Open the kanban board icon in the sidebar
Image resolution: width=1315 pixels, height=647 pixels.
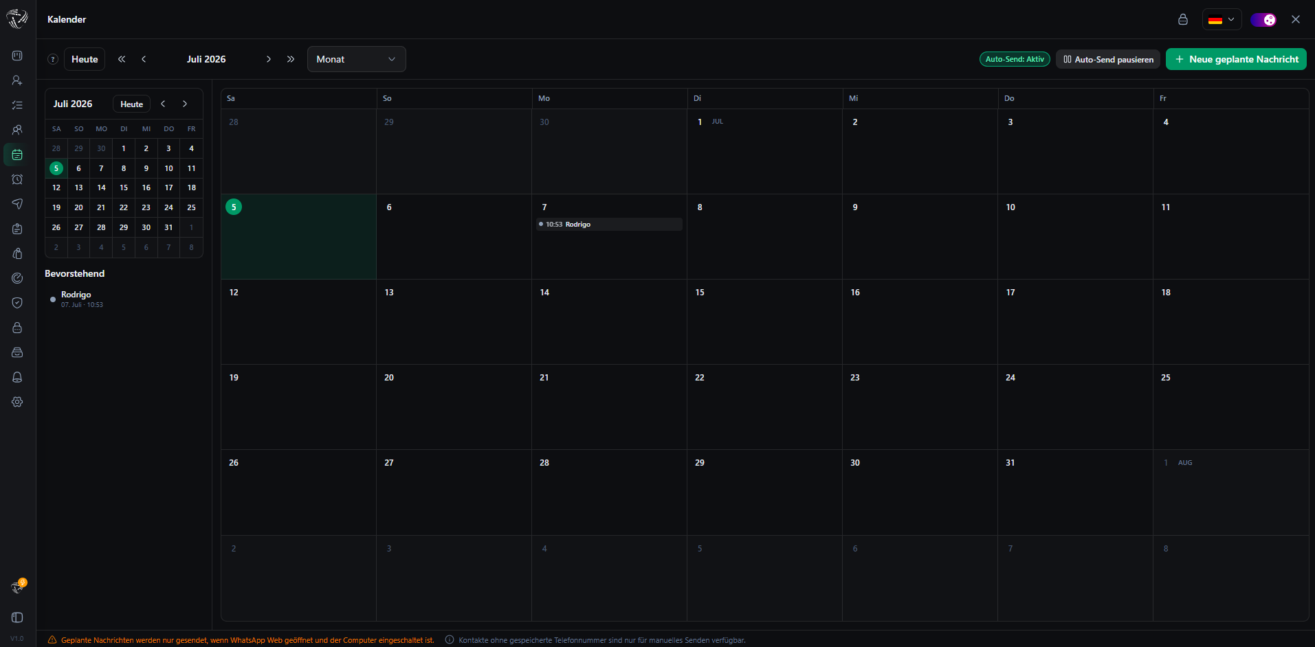[17, 56]
